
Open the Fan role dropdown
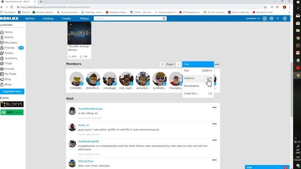tap(198, 64)
